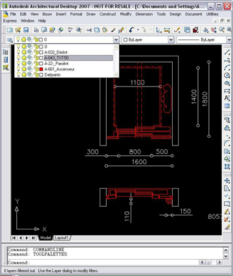Select layer A-043_TXT50 in list
This screenshot has width=233, height=276.
[56, 58]
